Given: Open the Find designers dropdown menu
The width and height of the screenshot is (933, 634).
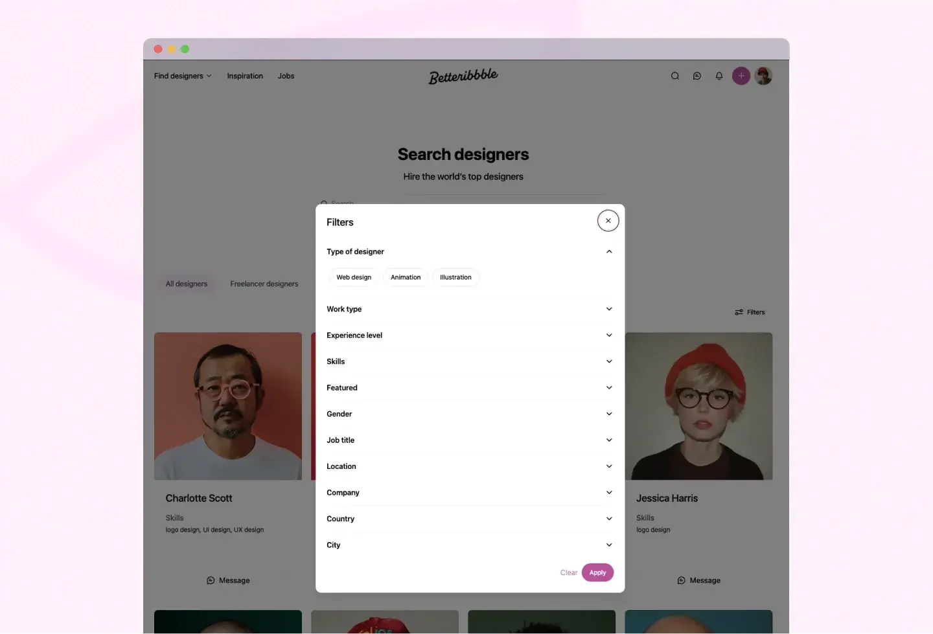Looking at the screenshot, I should coord(183,76).
